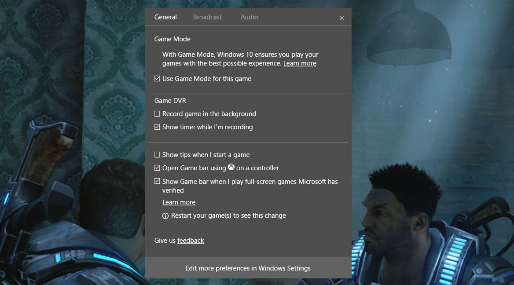Check Show tips when I start a game

157,155
